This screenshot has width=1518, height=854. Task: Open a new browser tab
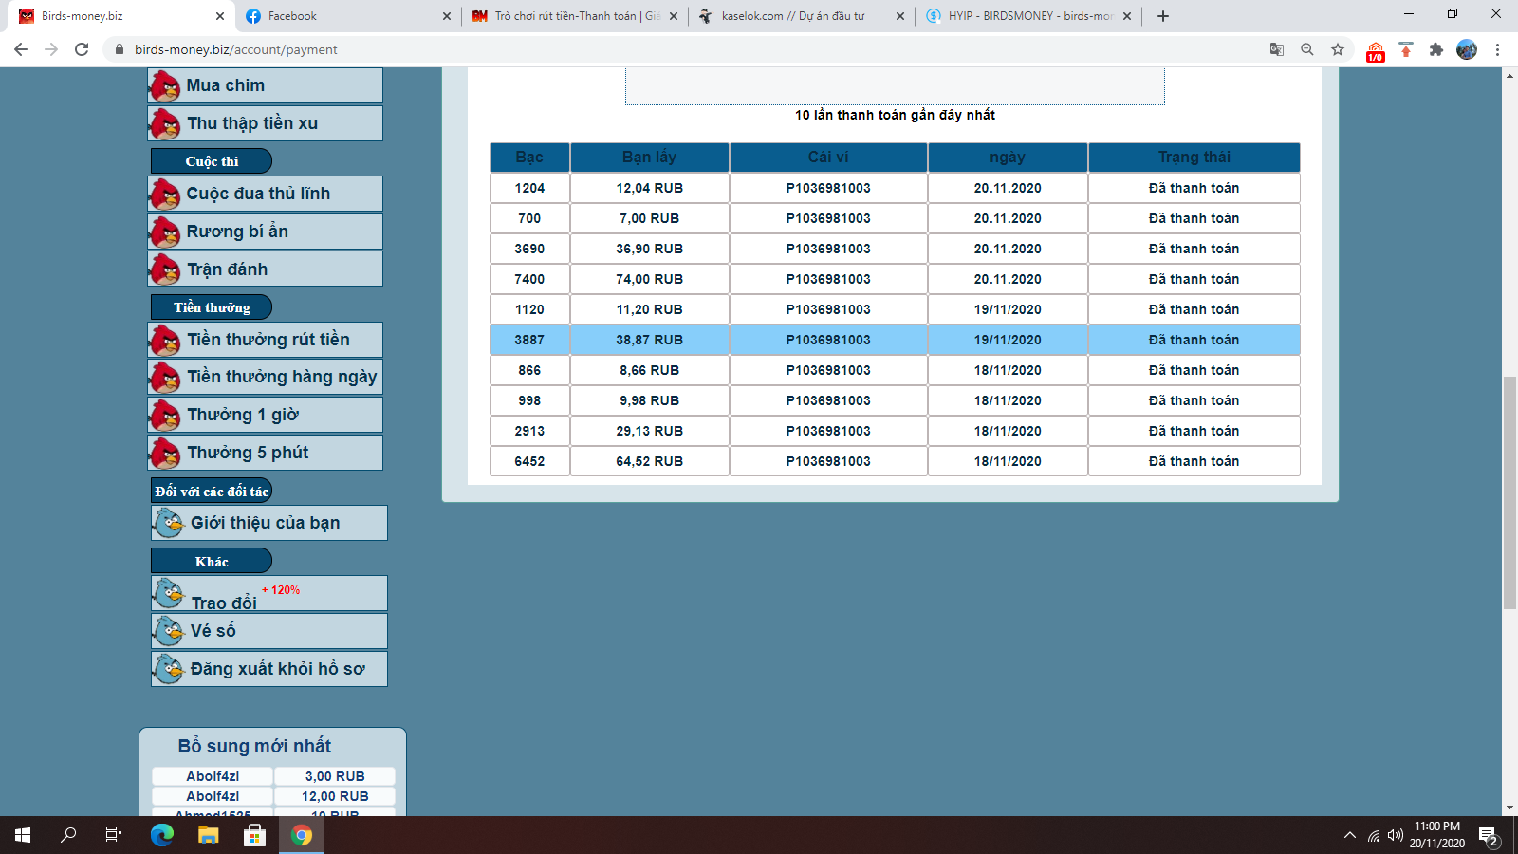click(x=1163, y=16)
